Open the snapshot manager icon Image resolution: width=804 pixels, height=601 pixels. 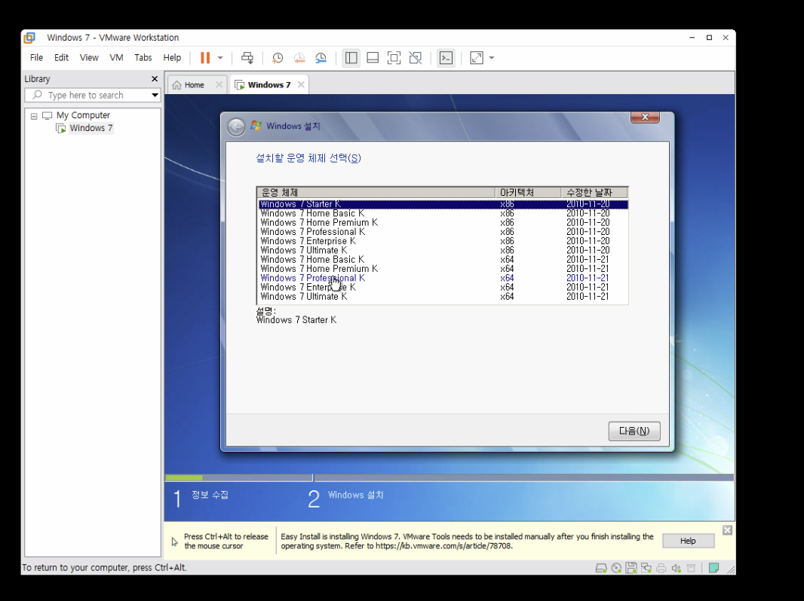coord(321,58)
